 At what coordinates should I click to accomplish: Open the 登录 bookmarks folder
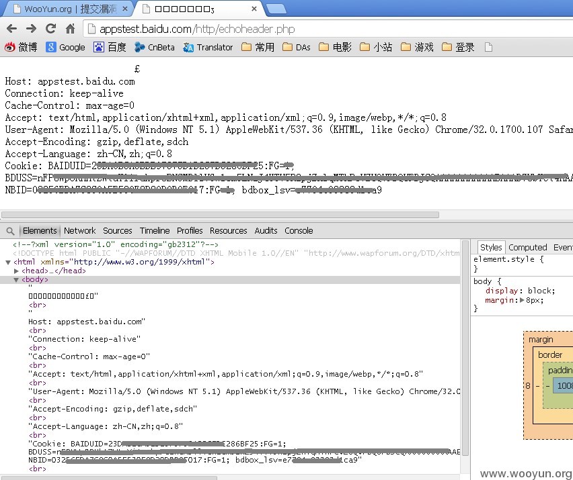pos(458,47)
